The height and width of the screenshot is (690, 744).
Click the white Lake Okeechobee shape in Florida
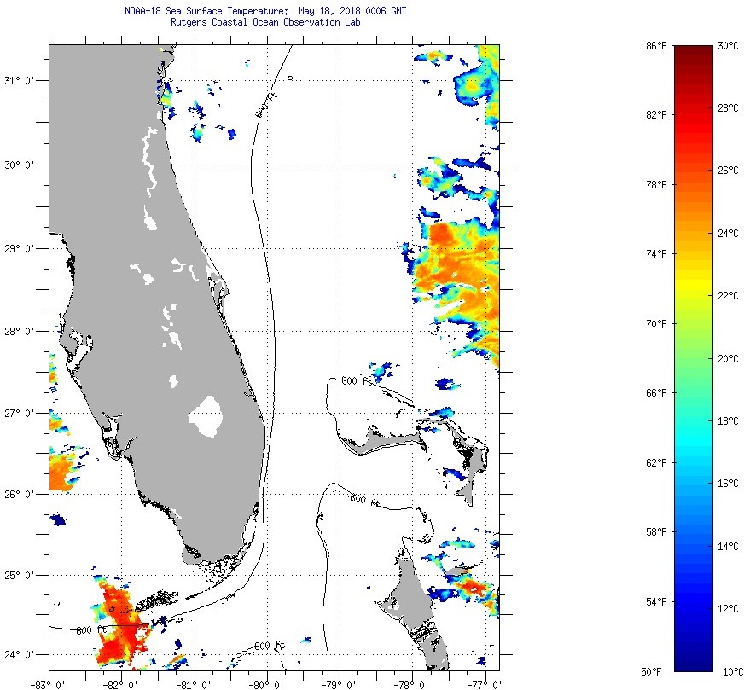tap(207, 417)
